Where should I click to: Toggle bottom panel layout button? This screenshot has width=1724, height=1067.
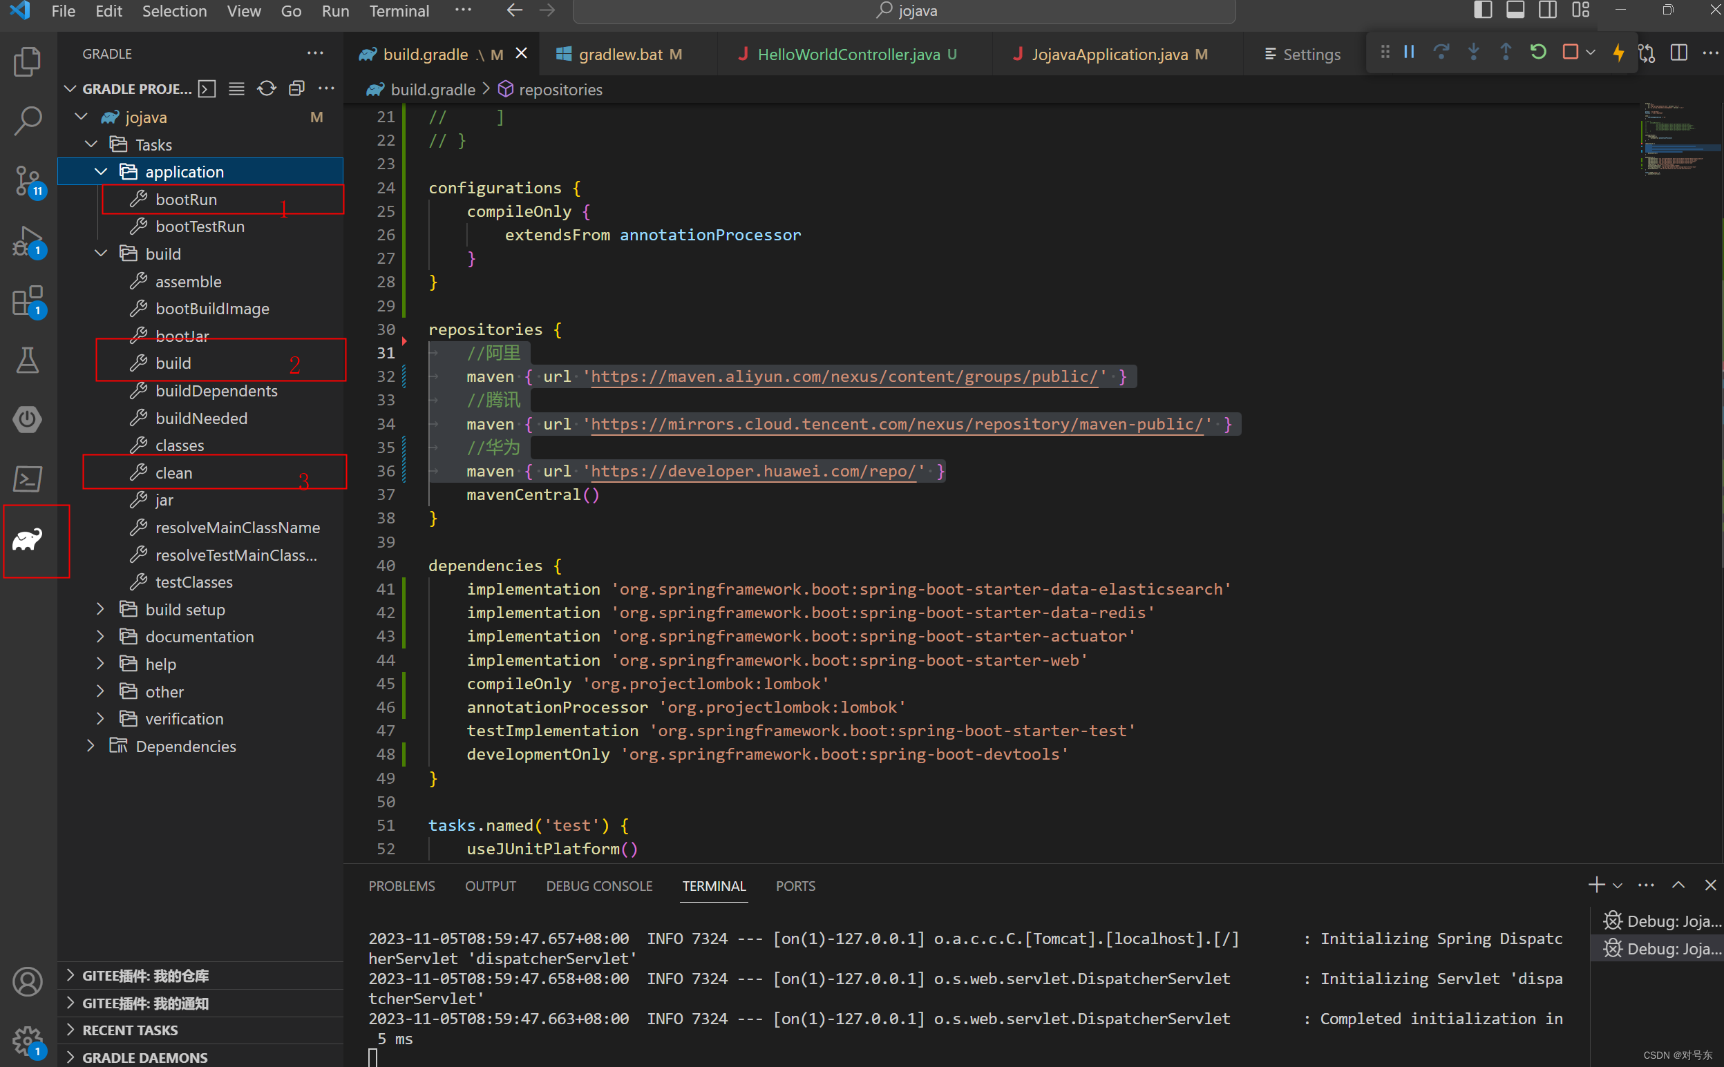1515,10
